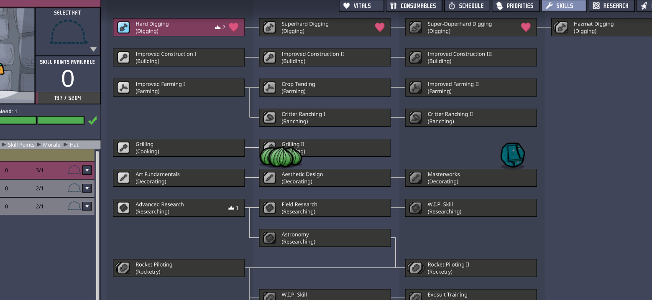Switch to the Research tab

point(611,6)
